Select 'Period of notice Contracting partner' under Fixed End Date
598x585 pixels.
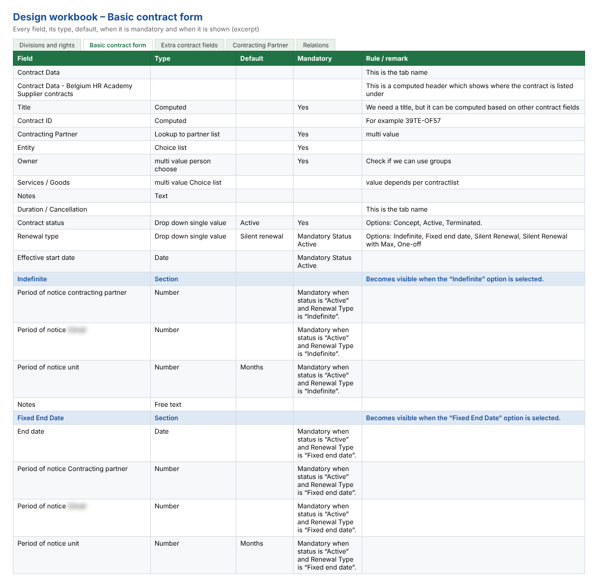(x=82, y=480)
